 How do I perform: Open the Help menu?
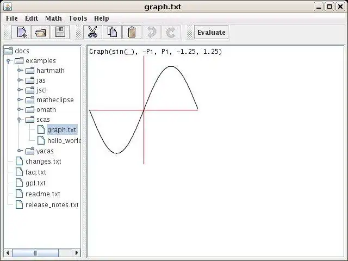tap(102, 18)
